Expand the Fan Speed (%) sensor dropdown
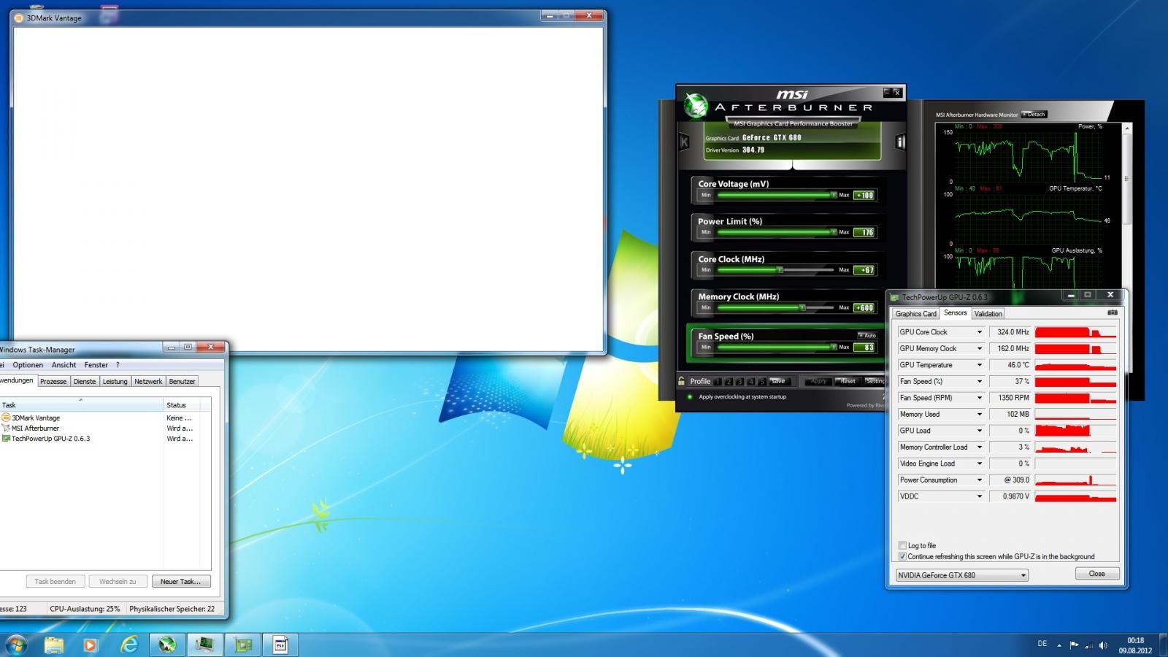This screenshot has width=1168, height=657. click(980, 381)
